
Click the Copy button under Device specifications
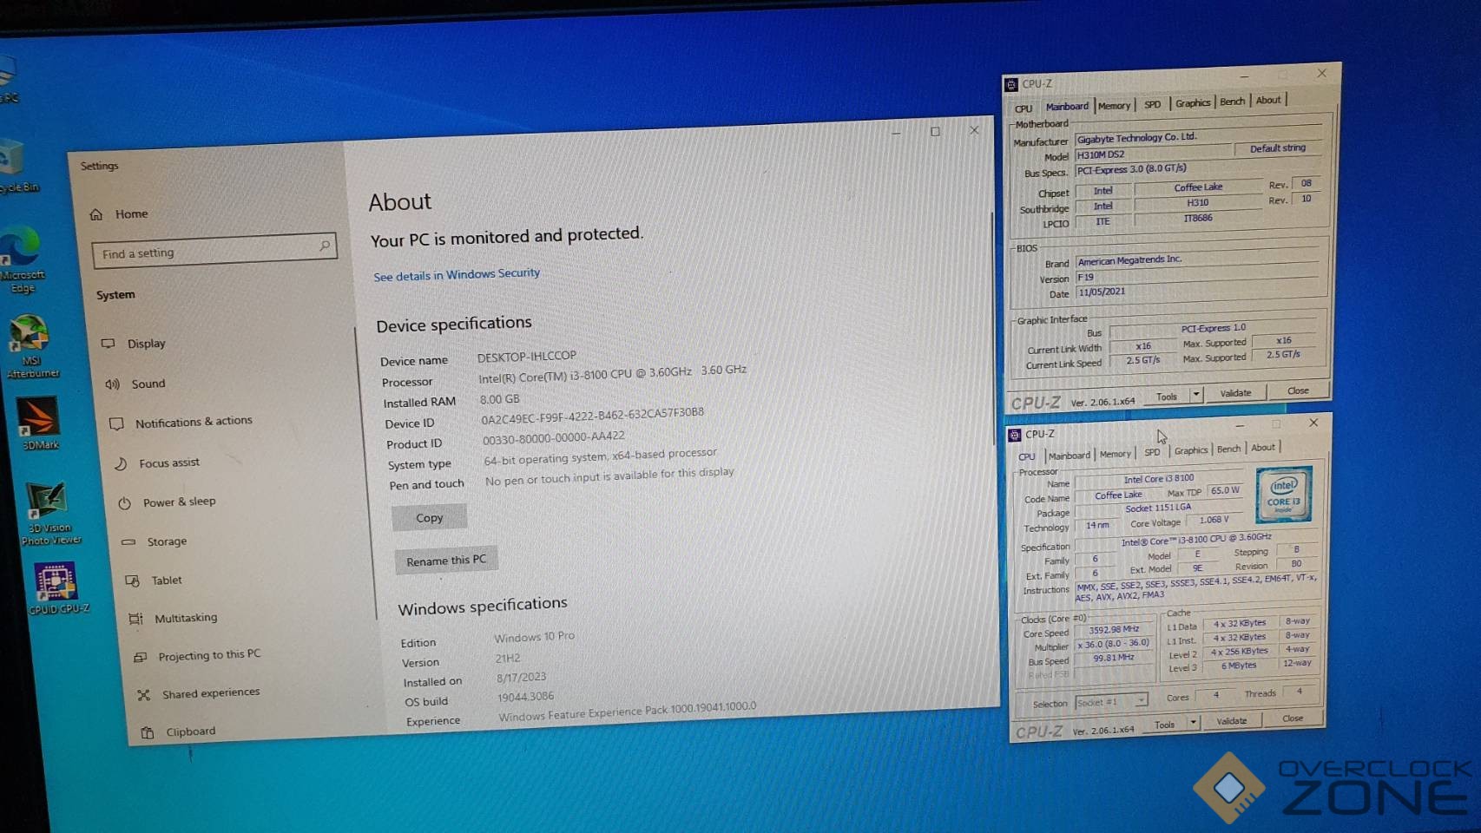[x=429, y=518]
